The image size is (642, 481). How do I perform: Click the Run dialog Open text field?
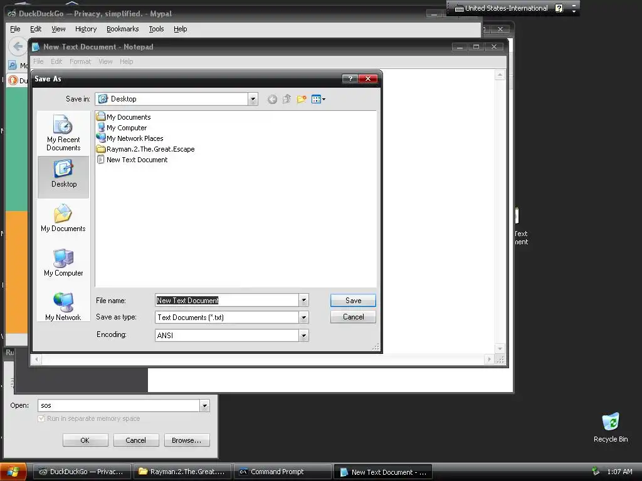tap(118, 405)
